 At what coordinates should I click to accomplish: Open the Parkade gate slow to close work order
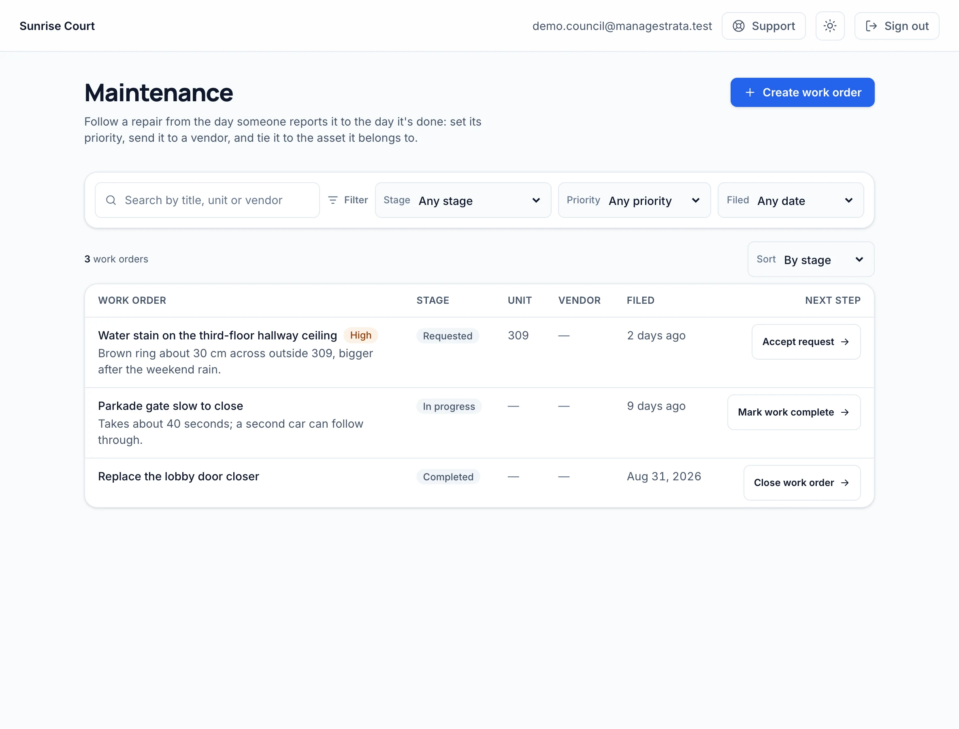tap(170, 406)
